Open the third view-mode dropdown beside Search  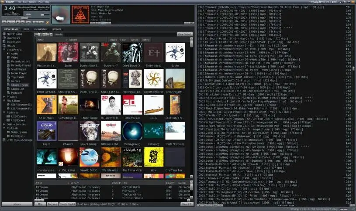click(49, 34)
